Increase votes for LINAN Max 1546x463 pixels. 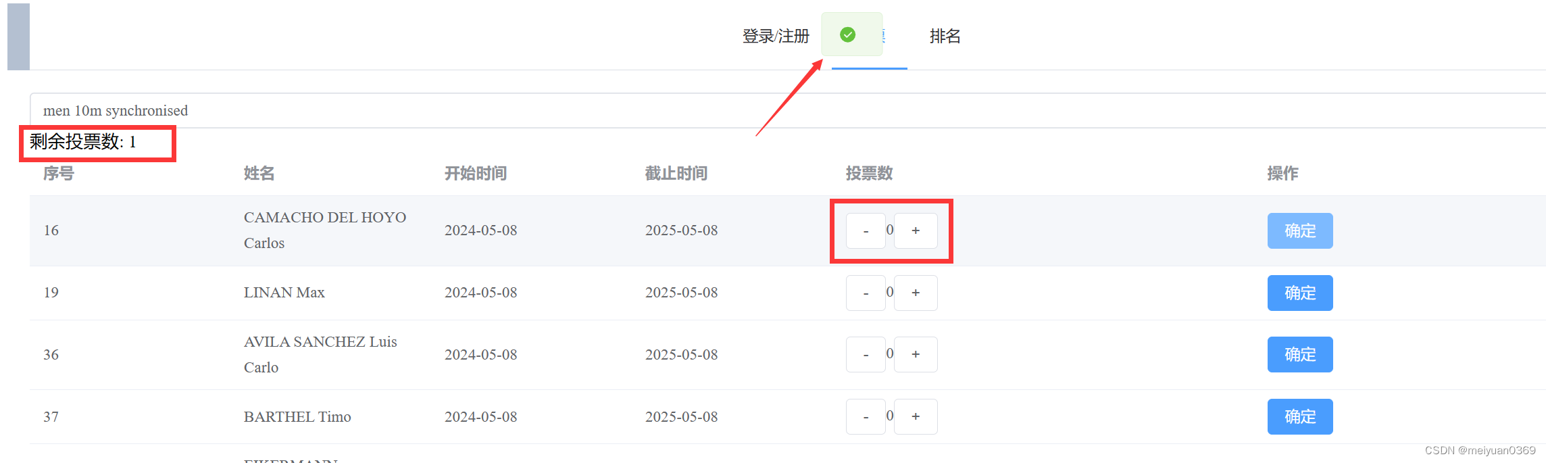pos(916,293)
